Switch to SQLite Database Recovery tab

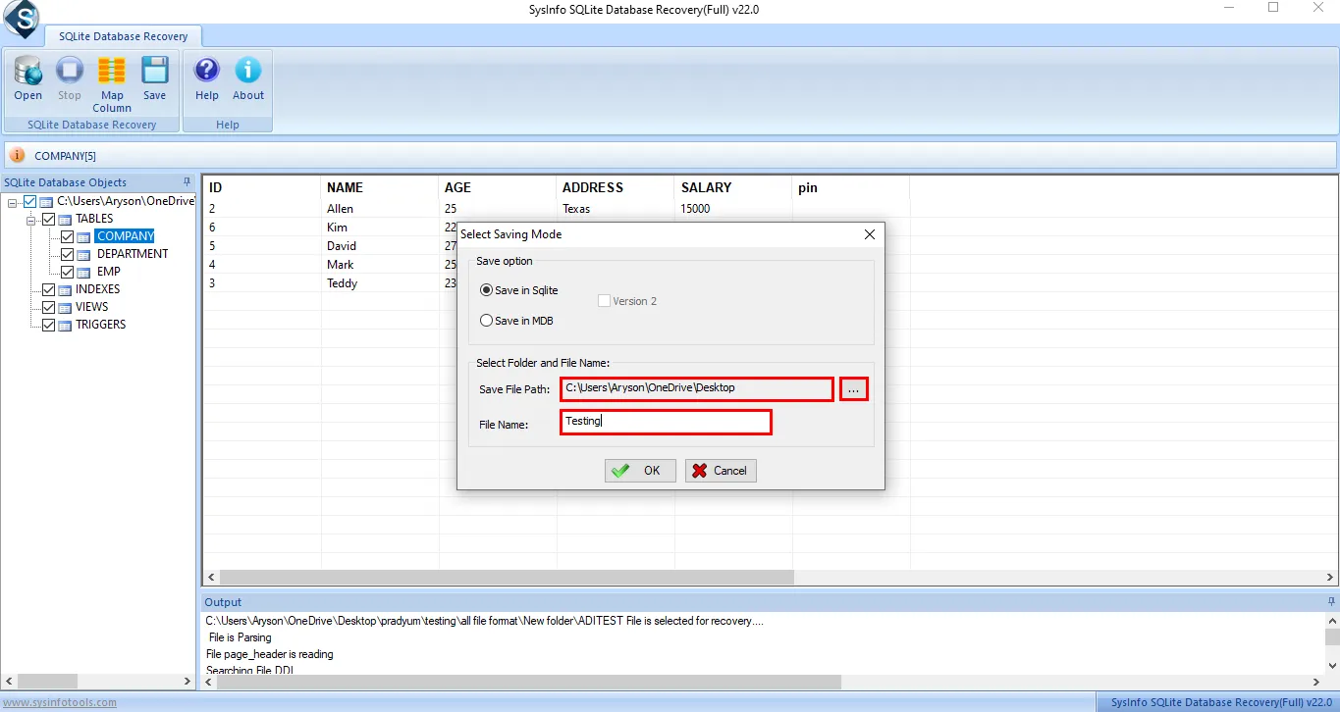click(123, 36)
